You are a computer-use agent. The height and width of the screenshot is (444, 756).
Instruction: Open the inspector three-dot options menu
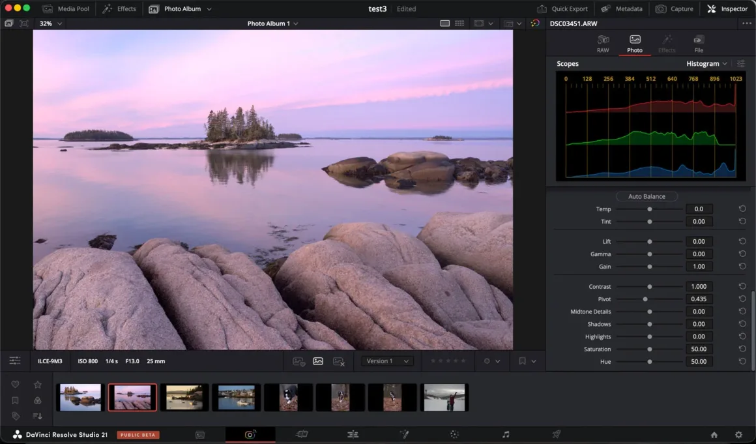[746, 23]
